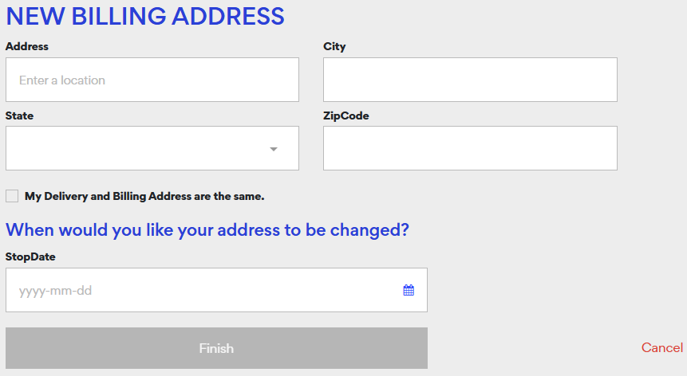Image resolution: width=687 pixels, height=376 pixels.
Task: Open the StopDate calendar picker icon
Action: click(x=409, y=290)
